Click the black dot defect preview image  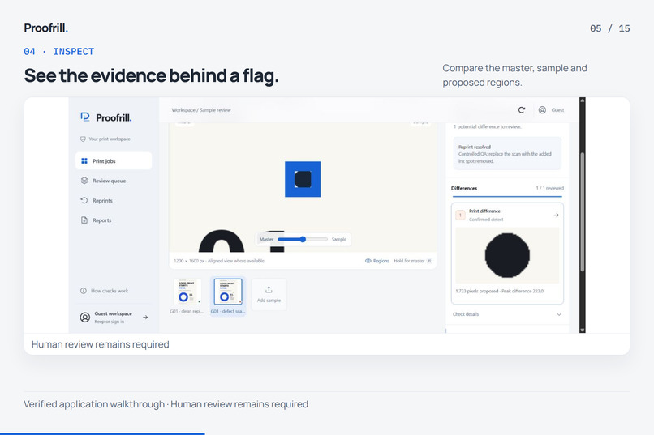(x=507, y=255)
